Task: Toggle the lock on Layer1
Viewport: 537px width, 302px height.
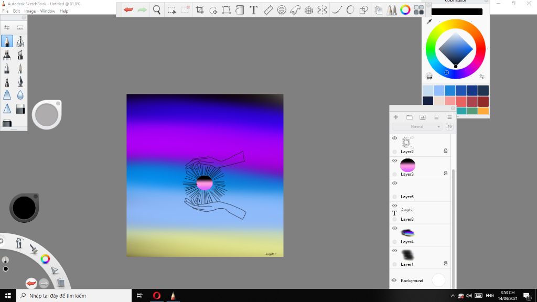Action: 446,263
